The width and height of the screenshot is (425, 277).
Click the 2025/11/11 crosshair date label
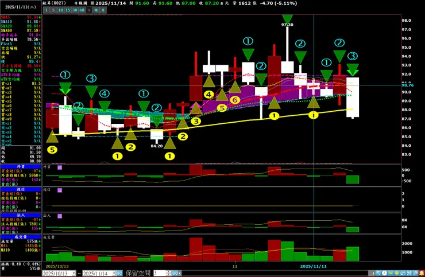(x=314, y=267)
